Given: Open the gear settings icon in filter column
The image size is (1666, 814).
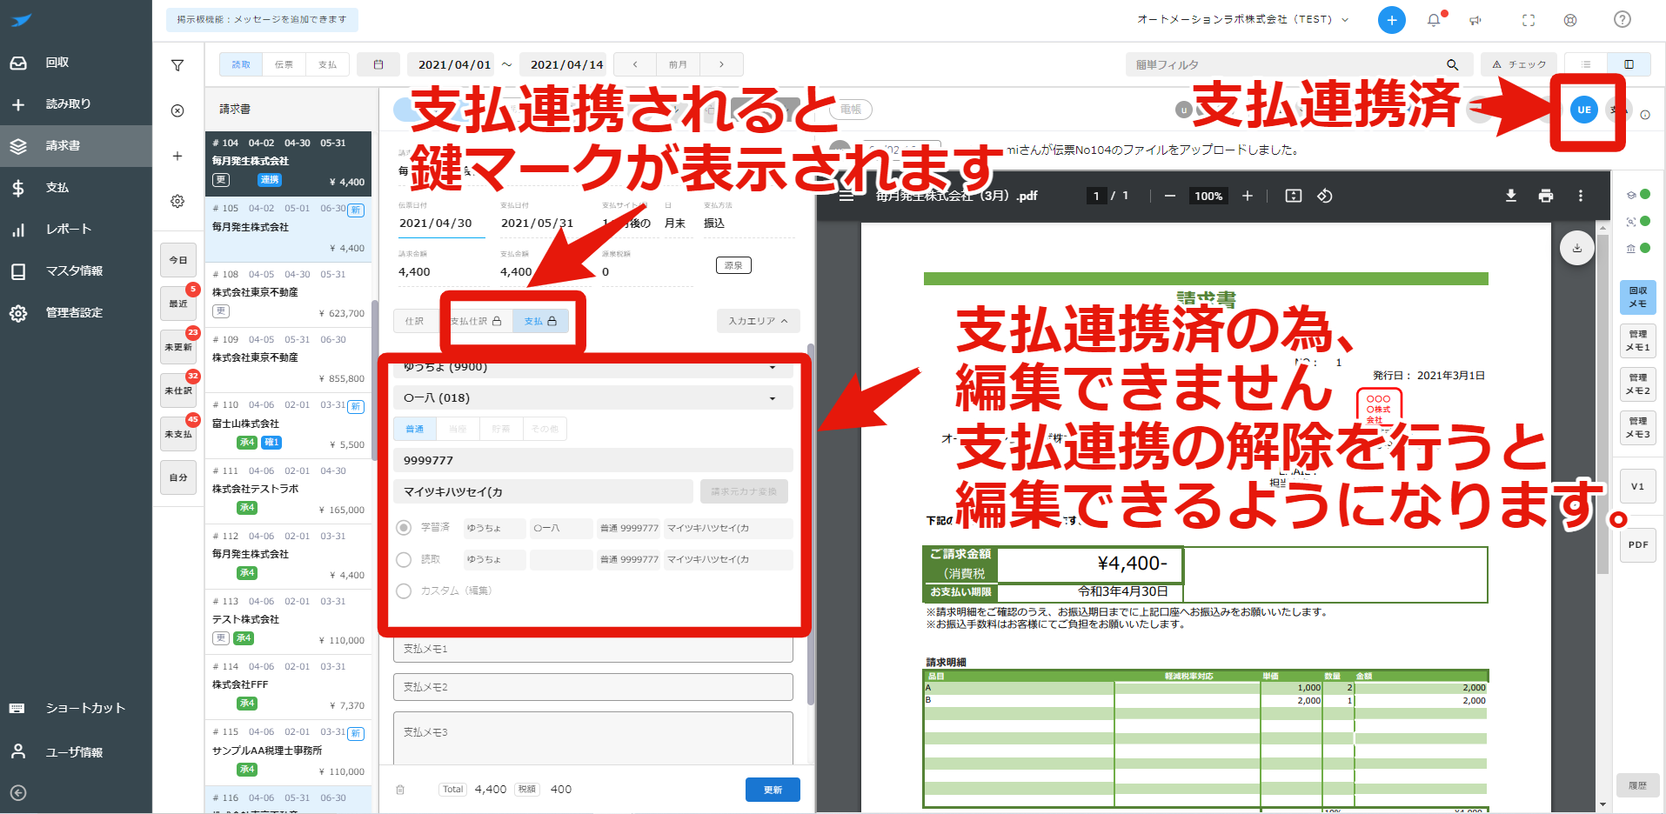Looking at the screenshot, I should click(177, 201).
